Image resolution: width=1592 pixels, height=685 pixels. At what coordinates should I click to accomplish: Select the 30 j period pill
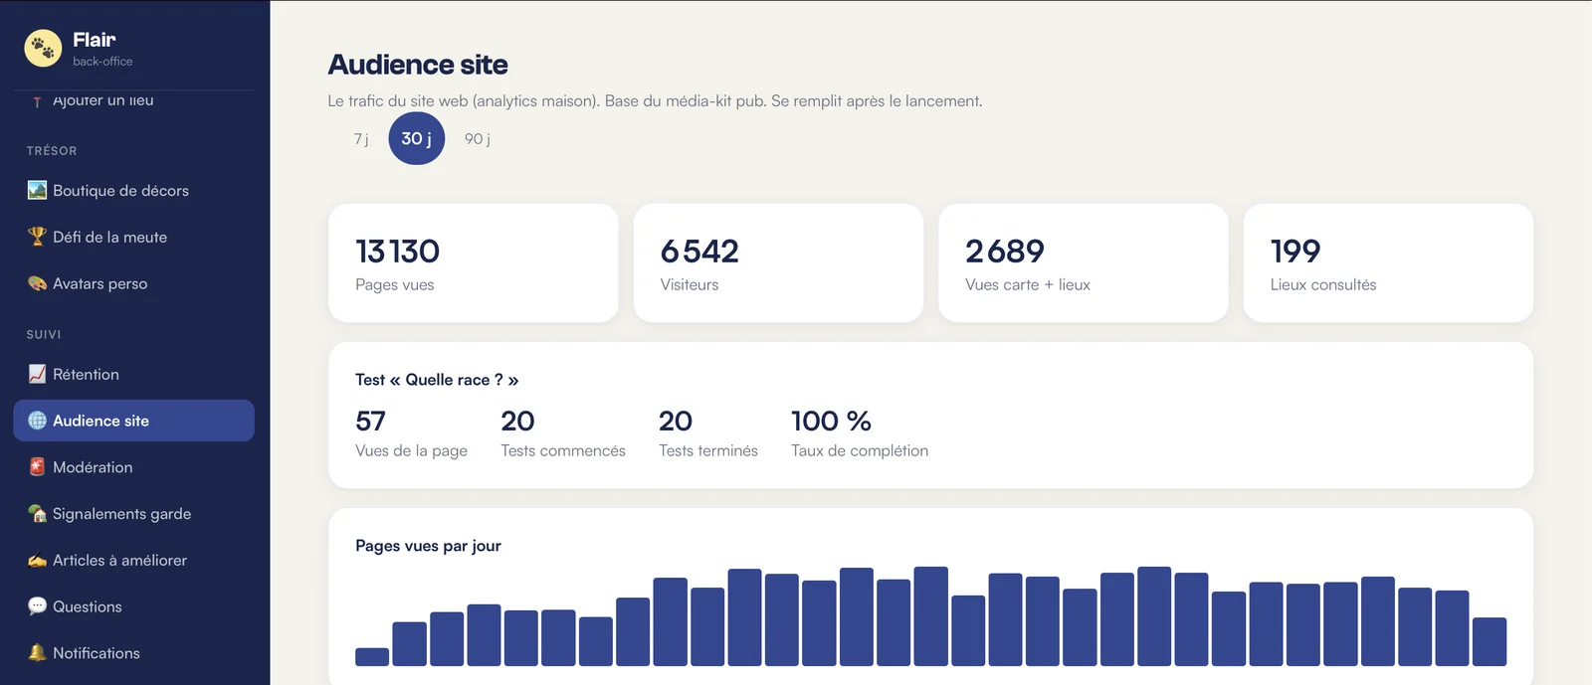(x=416, y=138)
